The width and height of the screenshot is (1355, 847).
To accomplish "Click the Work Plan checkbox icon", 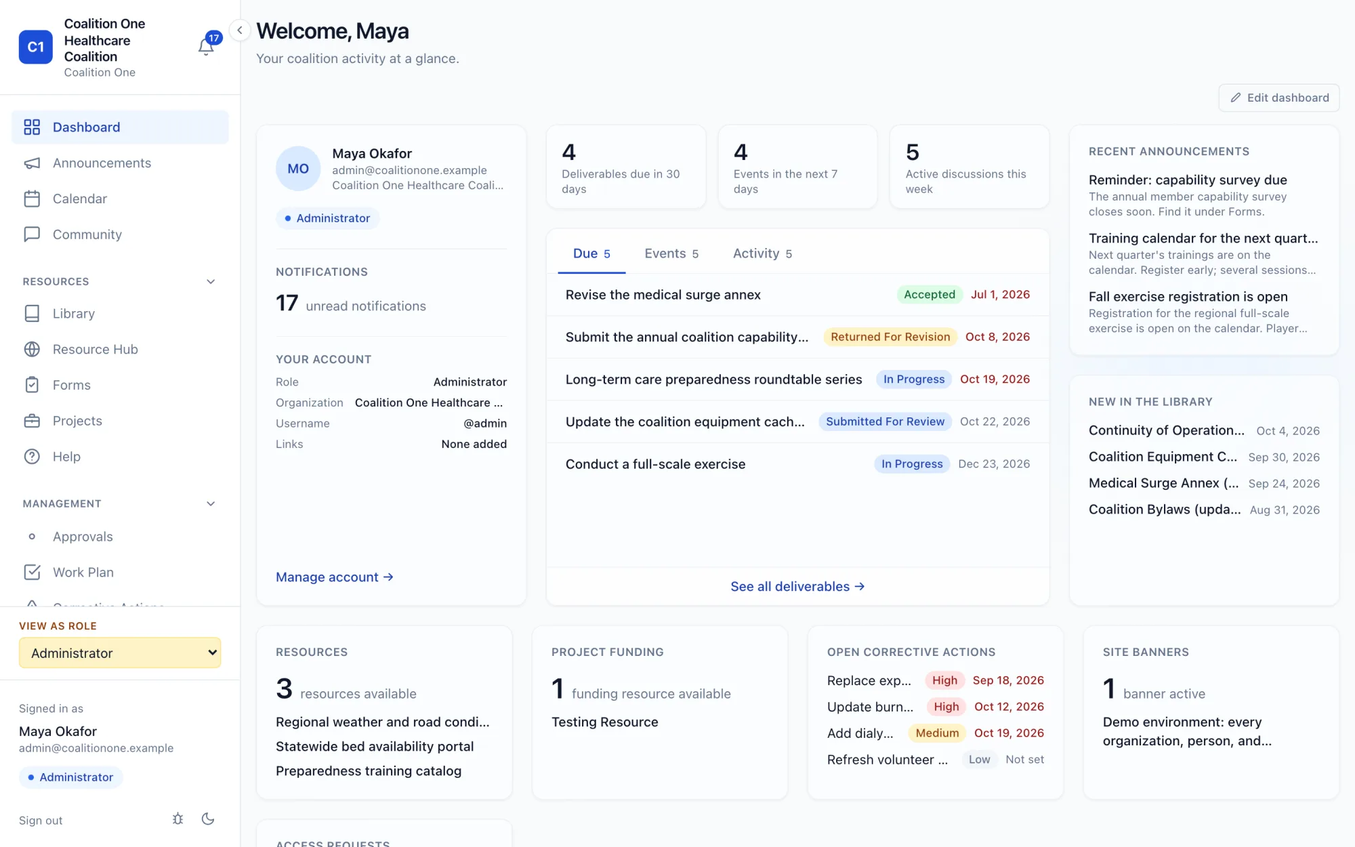I will (32, 573).
